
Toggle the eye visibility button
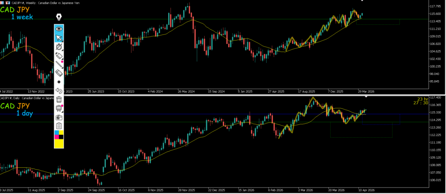[x=59, y=29]
